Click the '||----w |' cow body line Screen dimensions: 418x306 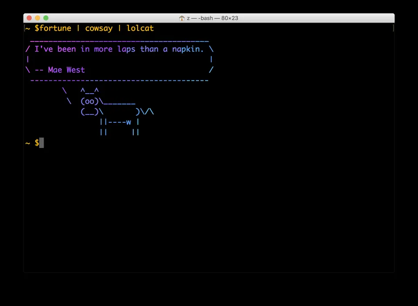pyautogui.click(x=119, y=122)
